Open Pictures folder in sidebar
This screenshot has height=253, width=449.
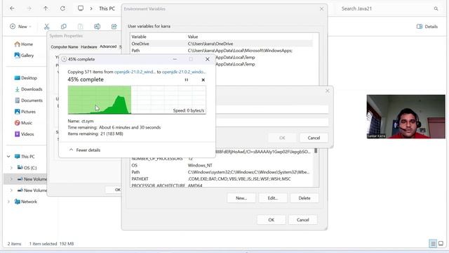25,112
